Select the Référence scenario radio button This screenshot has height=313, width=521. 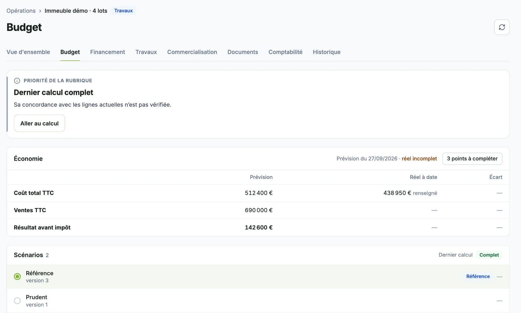pos(17,277)
